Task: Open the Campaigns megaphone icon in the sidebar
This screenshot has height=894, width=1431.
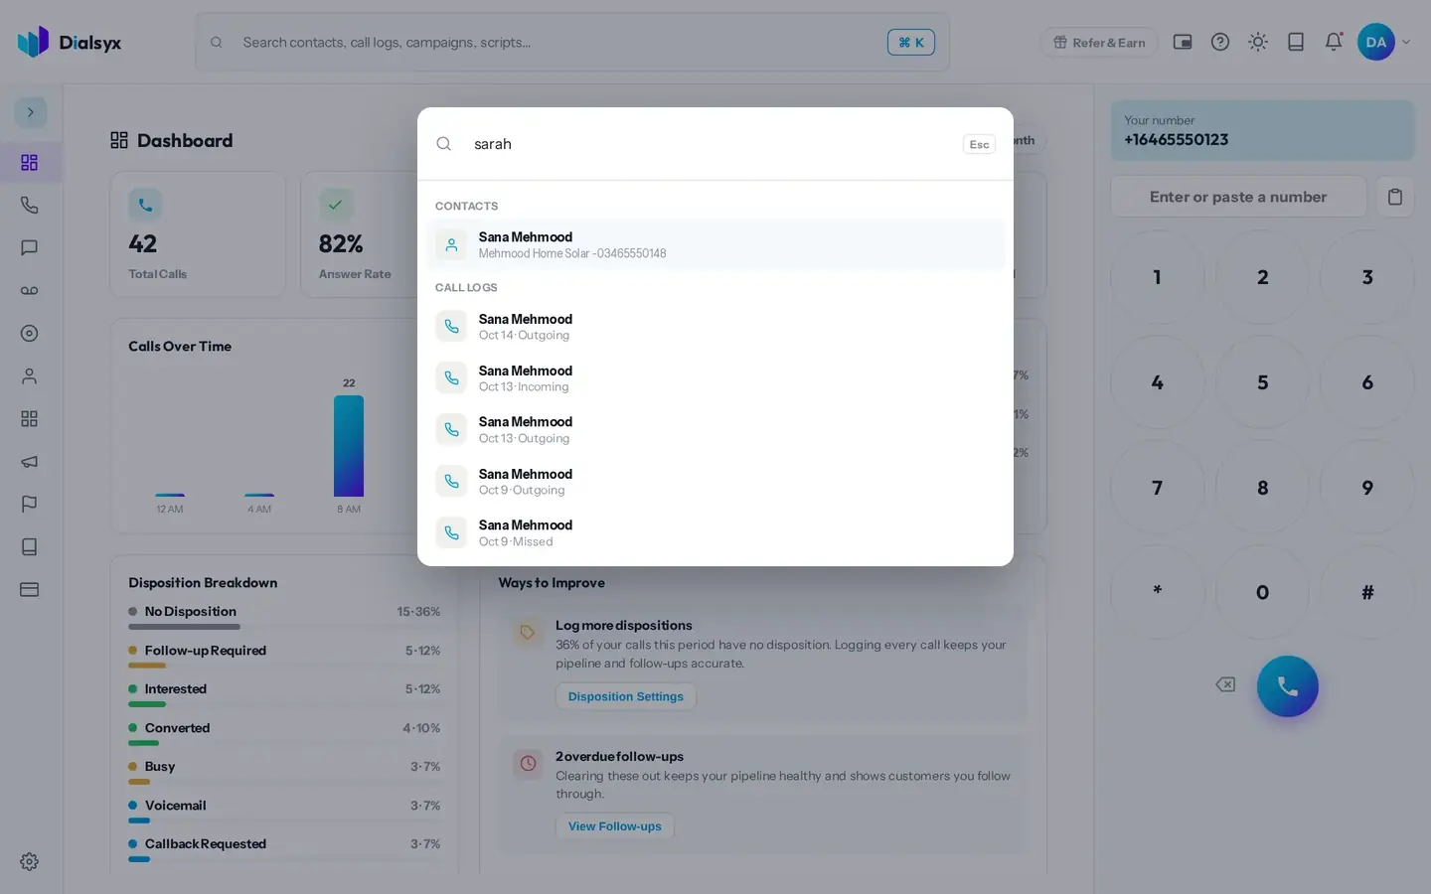Action: [x=30, y=461]
